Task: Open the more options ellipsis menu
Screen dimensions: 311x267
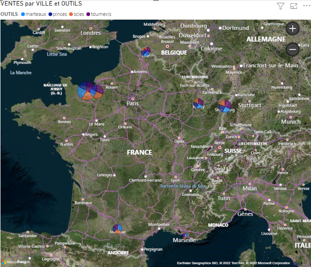Action: (x=306, y=6)
